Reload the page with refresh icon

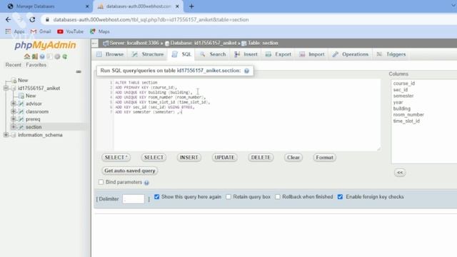32,19
